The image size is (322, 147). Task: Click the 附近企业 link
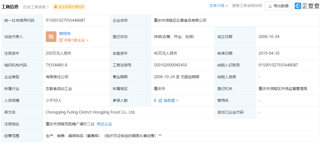pos(104,124)
